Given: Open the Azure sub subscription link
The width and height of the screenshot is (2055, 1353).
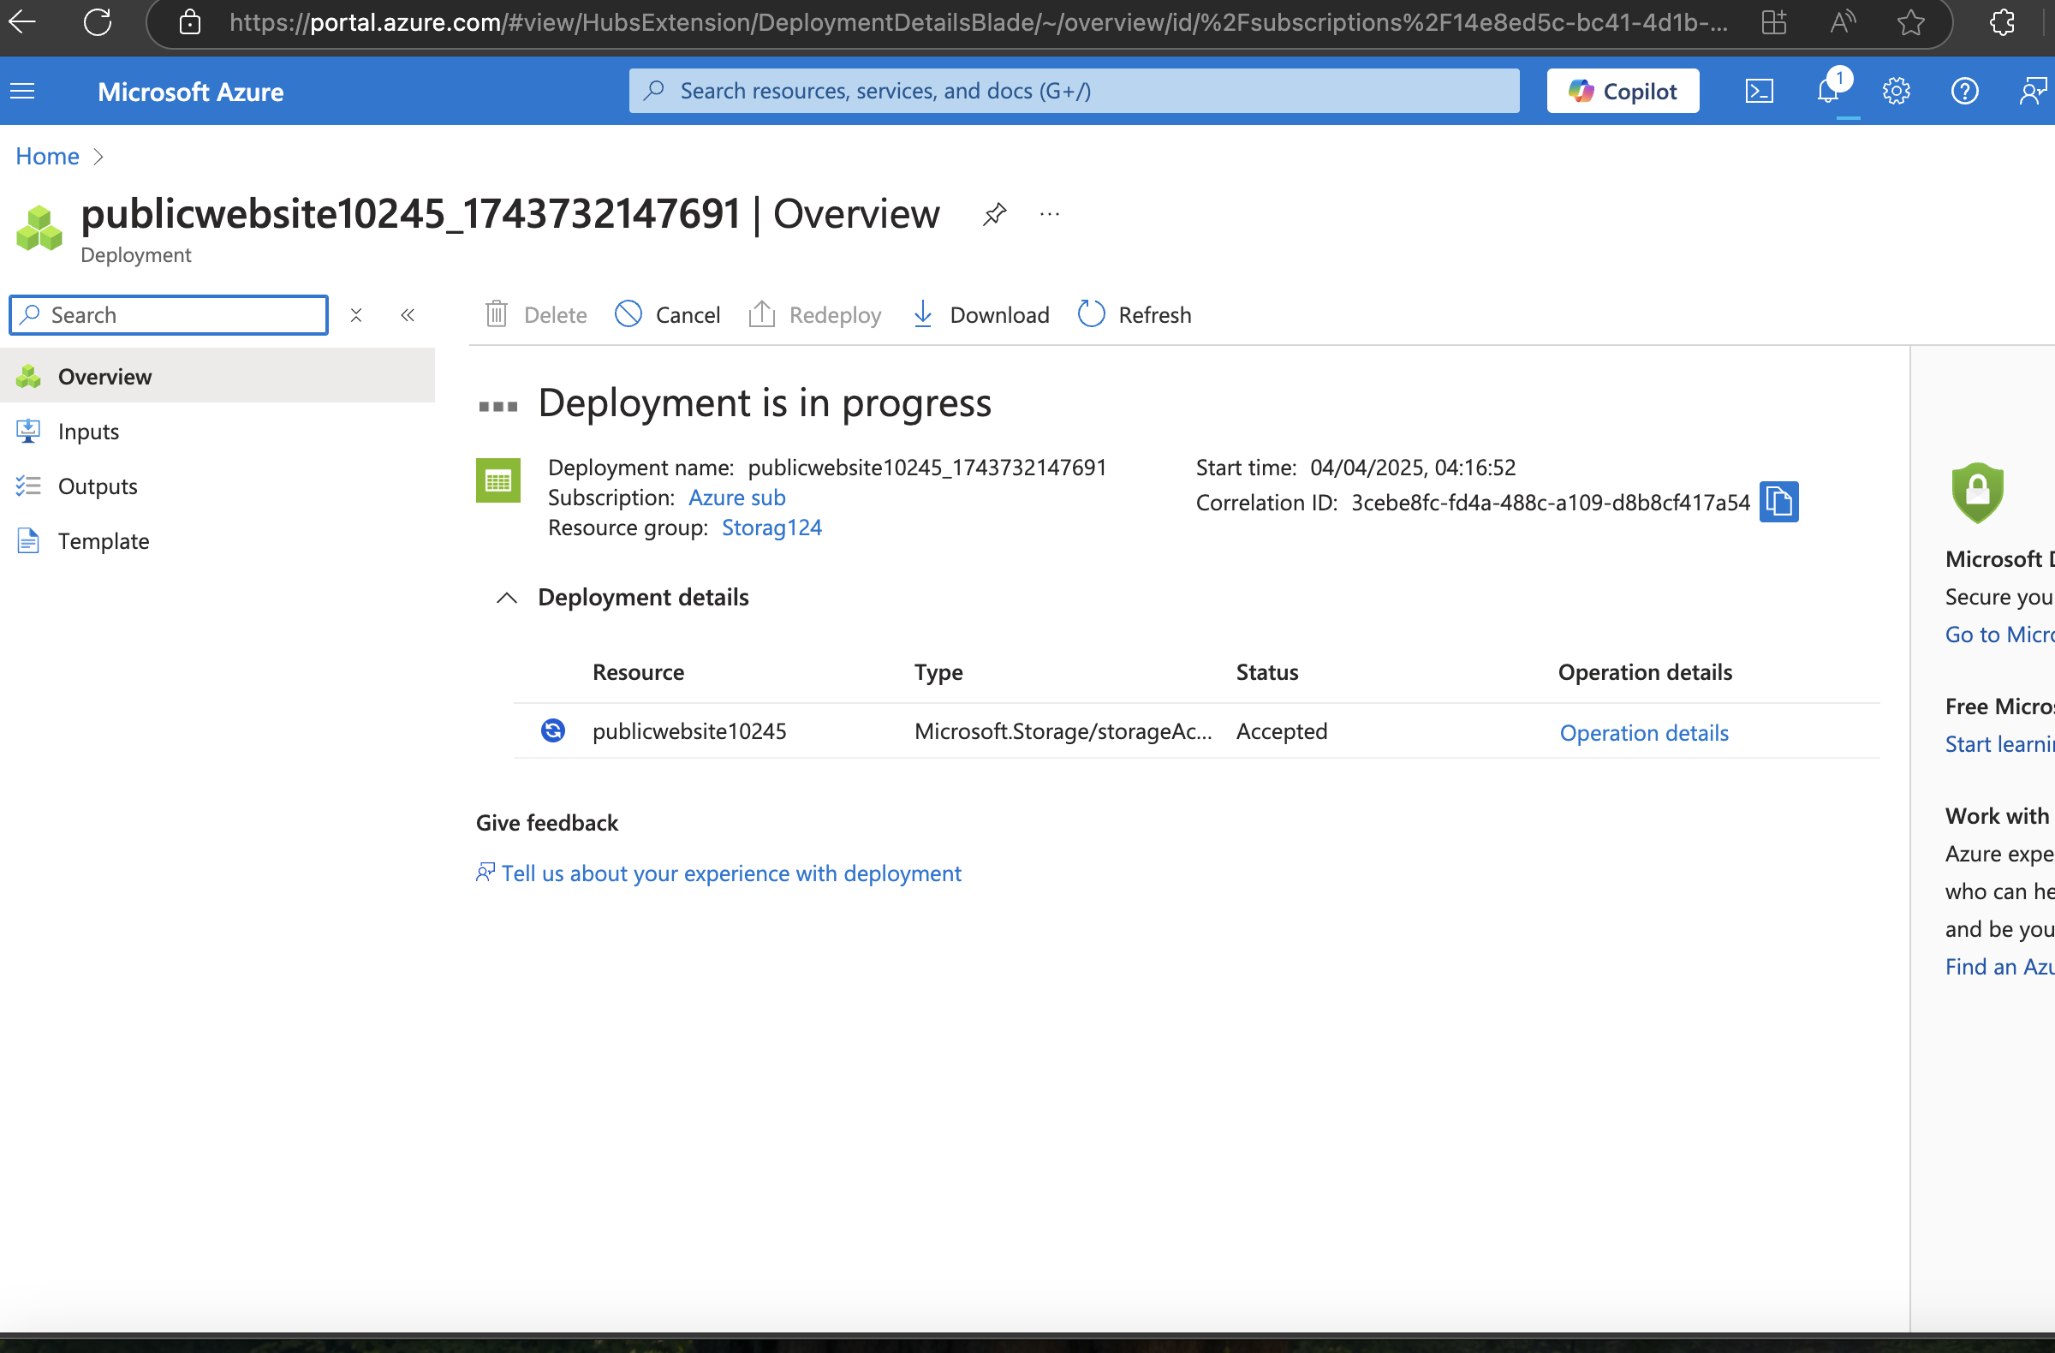Looking at the screenshot, I should [736, 498].
